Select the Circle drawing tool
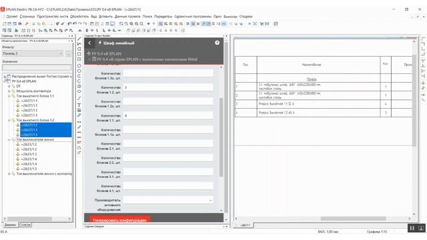 pyautogui.click(x=79, y=66)
